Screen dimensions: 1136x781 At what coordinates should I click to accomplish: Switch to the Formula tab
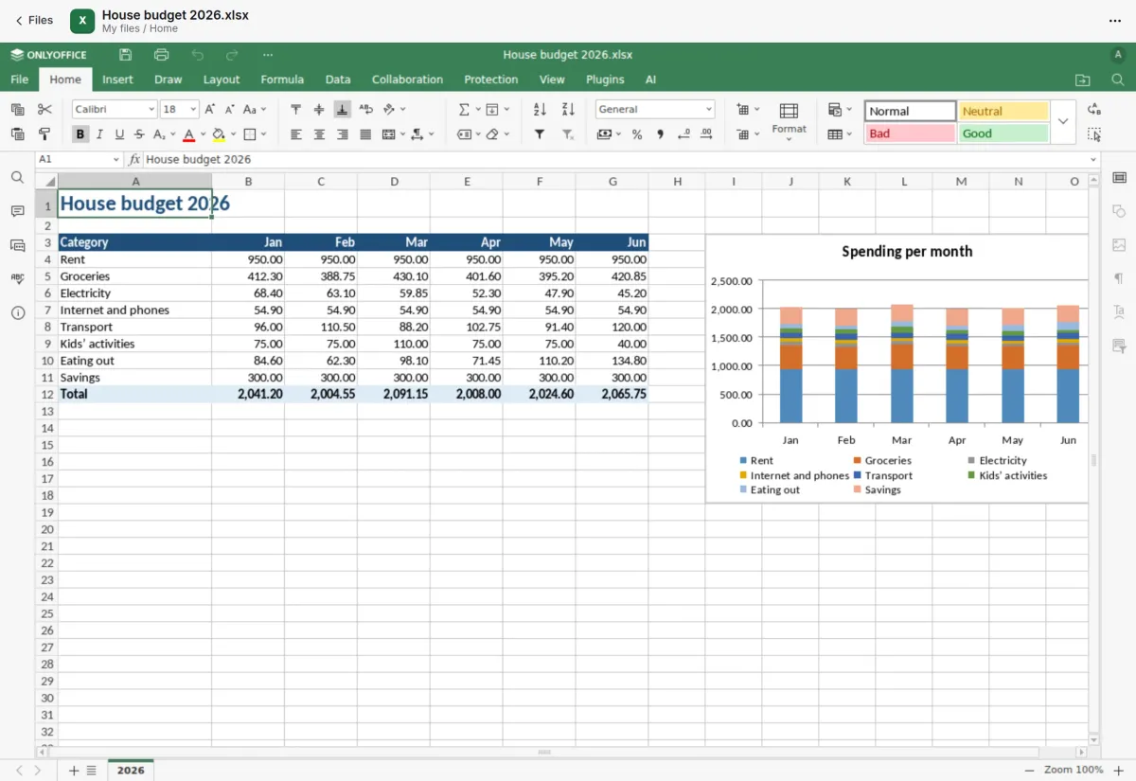282,80
